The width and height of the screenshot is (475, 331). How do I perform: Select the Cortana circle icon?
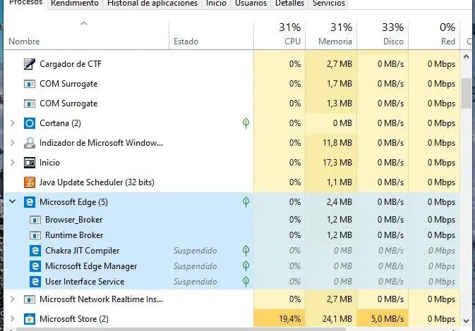tap(30, 123)
